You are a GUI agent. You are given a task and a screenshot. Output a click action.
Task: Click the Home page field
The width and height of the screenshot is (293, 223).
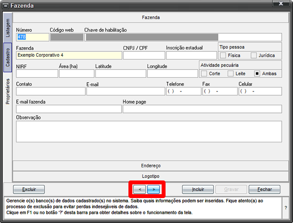tap(202, 109)
